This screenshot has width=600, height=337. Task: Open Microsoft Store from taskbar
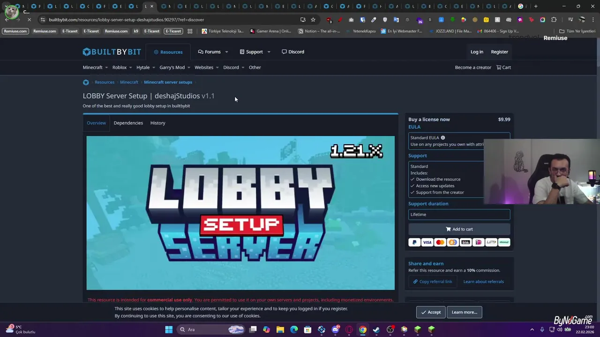coord(307,330)
